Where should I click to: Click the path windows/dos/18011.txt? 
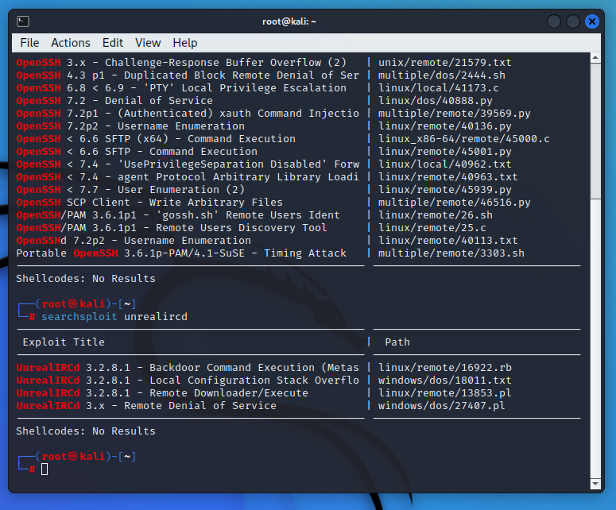click(445, 380)
